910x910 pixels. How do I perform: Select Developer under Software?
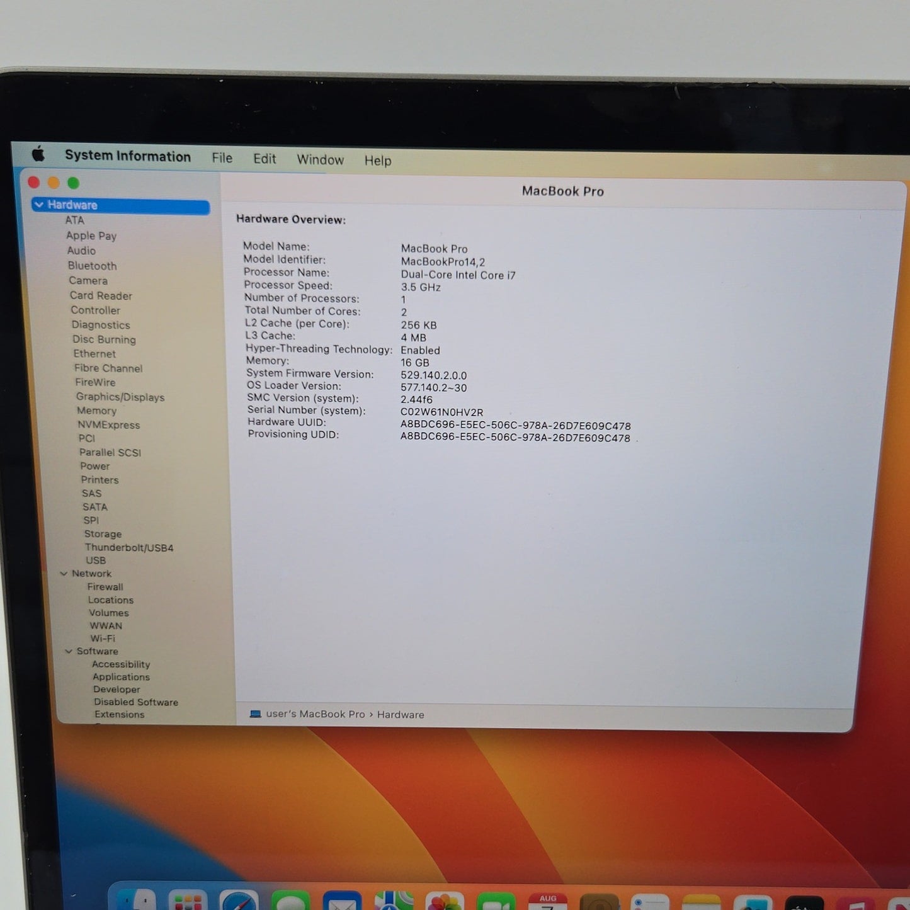point(117,690)
